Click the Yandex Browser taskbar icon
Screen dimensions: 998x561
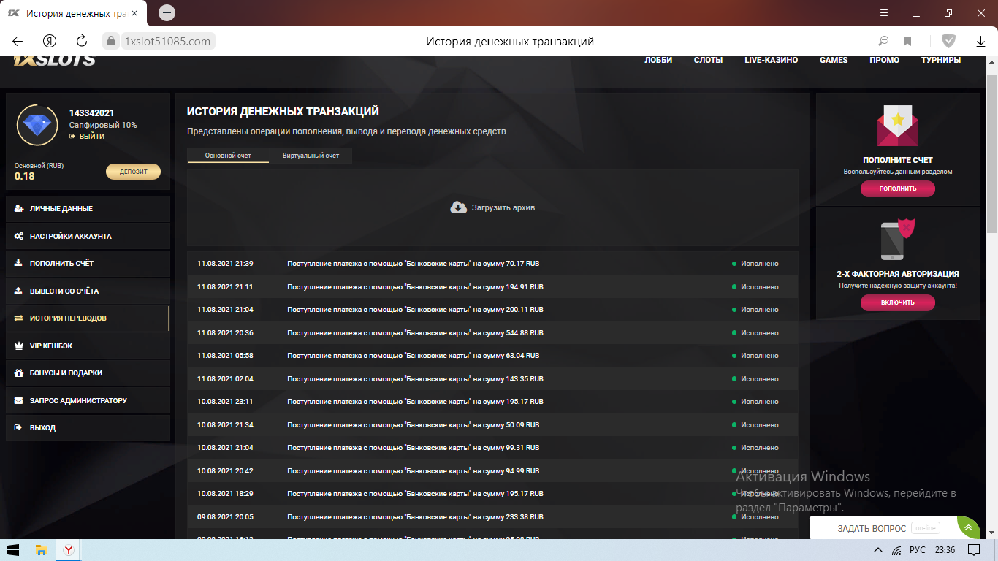coord(67,549)
